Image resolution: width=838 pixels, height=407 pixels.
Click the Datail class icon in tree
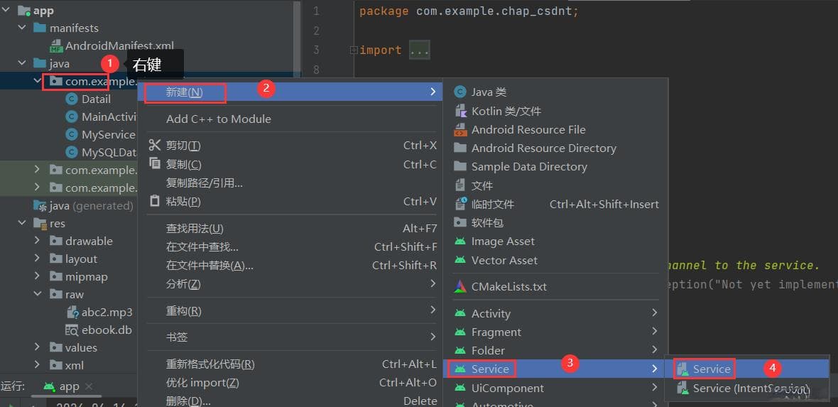[72, 99]
